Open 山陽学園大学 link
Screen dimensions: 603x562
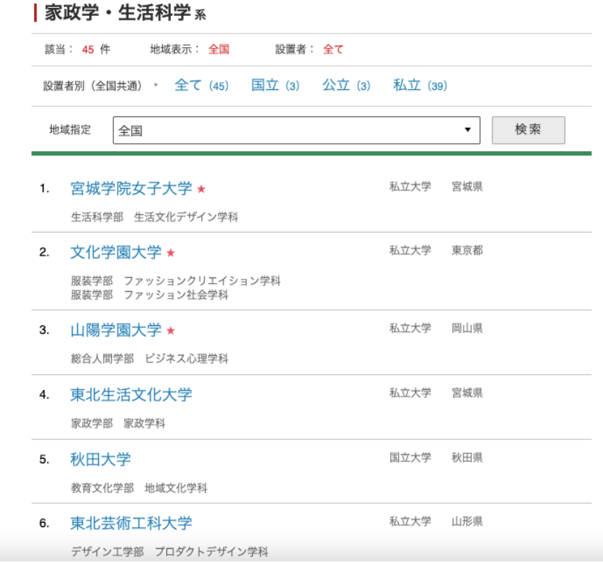pyautogui.click(x=116, y=330)
